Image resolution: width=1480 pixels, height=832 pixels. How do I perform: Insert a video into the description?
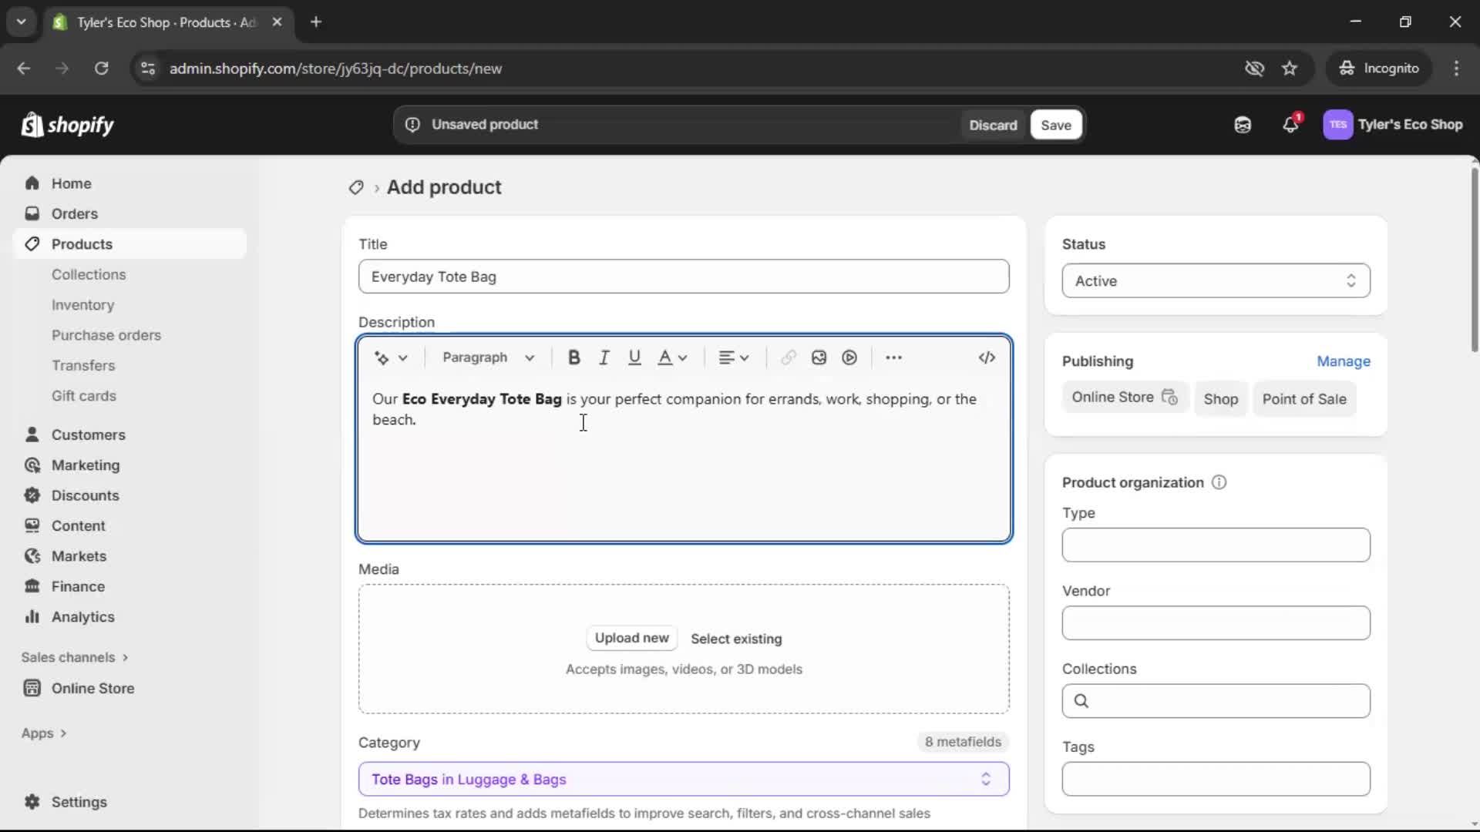(x=849, y=357)
